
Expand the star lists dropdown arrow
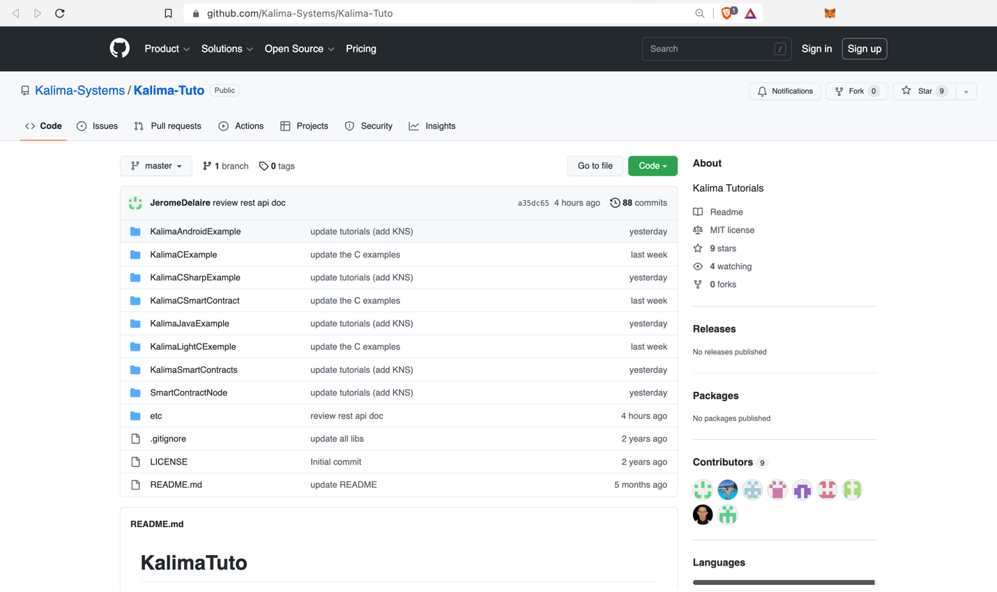[x=966, y=91]
